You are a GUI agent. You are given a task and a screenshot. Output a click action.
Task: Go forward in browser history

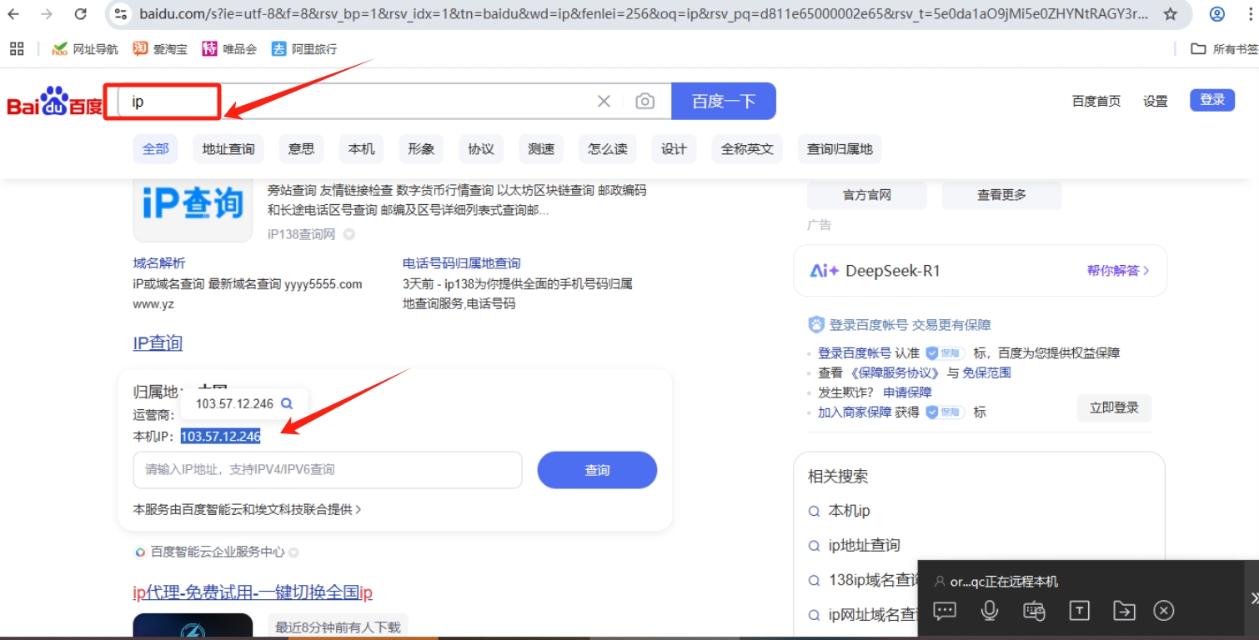coord(47,14)
